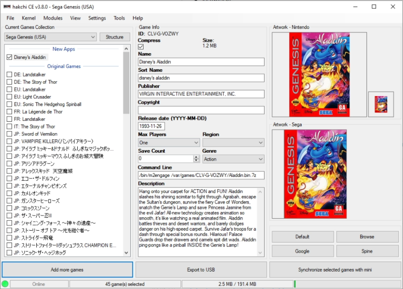403x289 pixels.
Task: Enable the EU: Landstalker checkbox
Action: [10, 89]
